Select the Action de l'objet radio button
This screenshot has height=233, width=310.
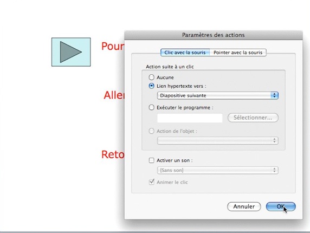coord(151,131)
